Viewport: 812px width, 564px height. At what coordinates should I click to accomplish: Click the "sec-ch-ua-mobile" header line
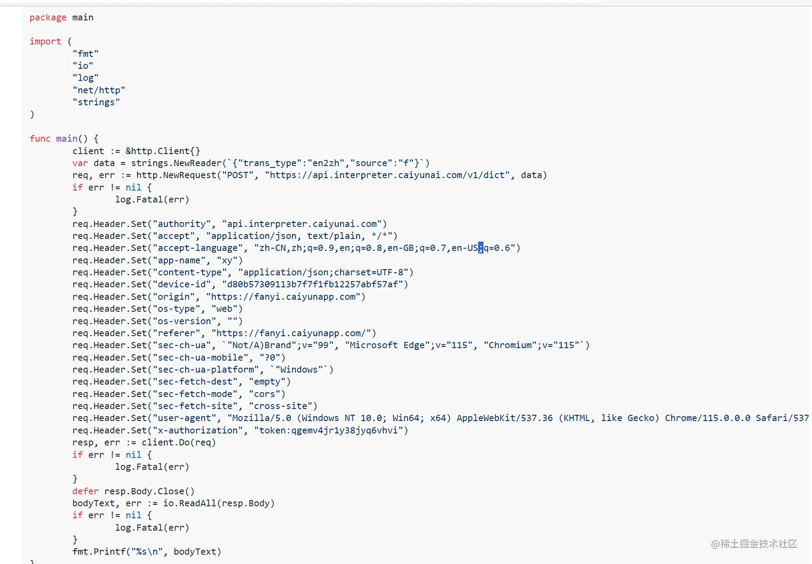click(x=179, y=357)
